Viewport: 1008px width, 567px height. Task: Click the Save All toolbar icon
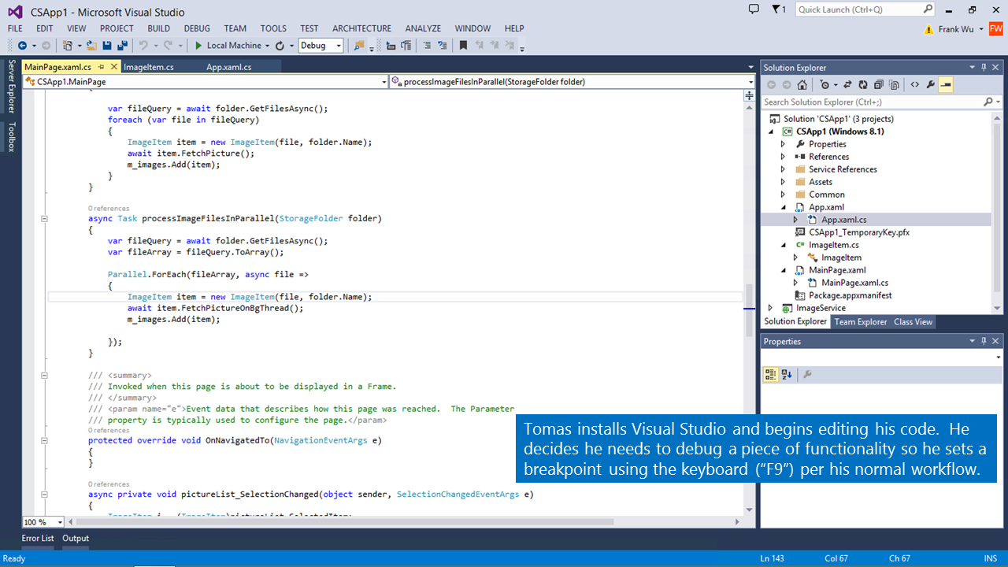[122, 46]
